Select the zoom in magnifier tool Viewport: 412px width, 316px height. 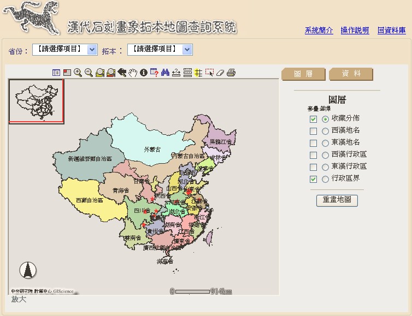[x=78, y=73]
